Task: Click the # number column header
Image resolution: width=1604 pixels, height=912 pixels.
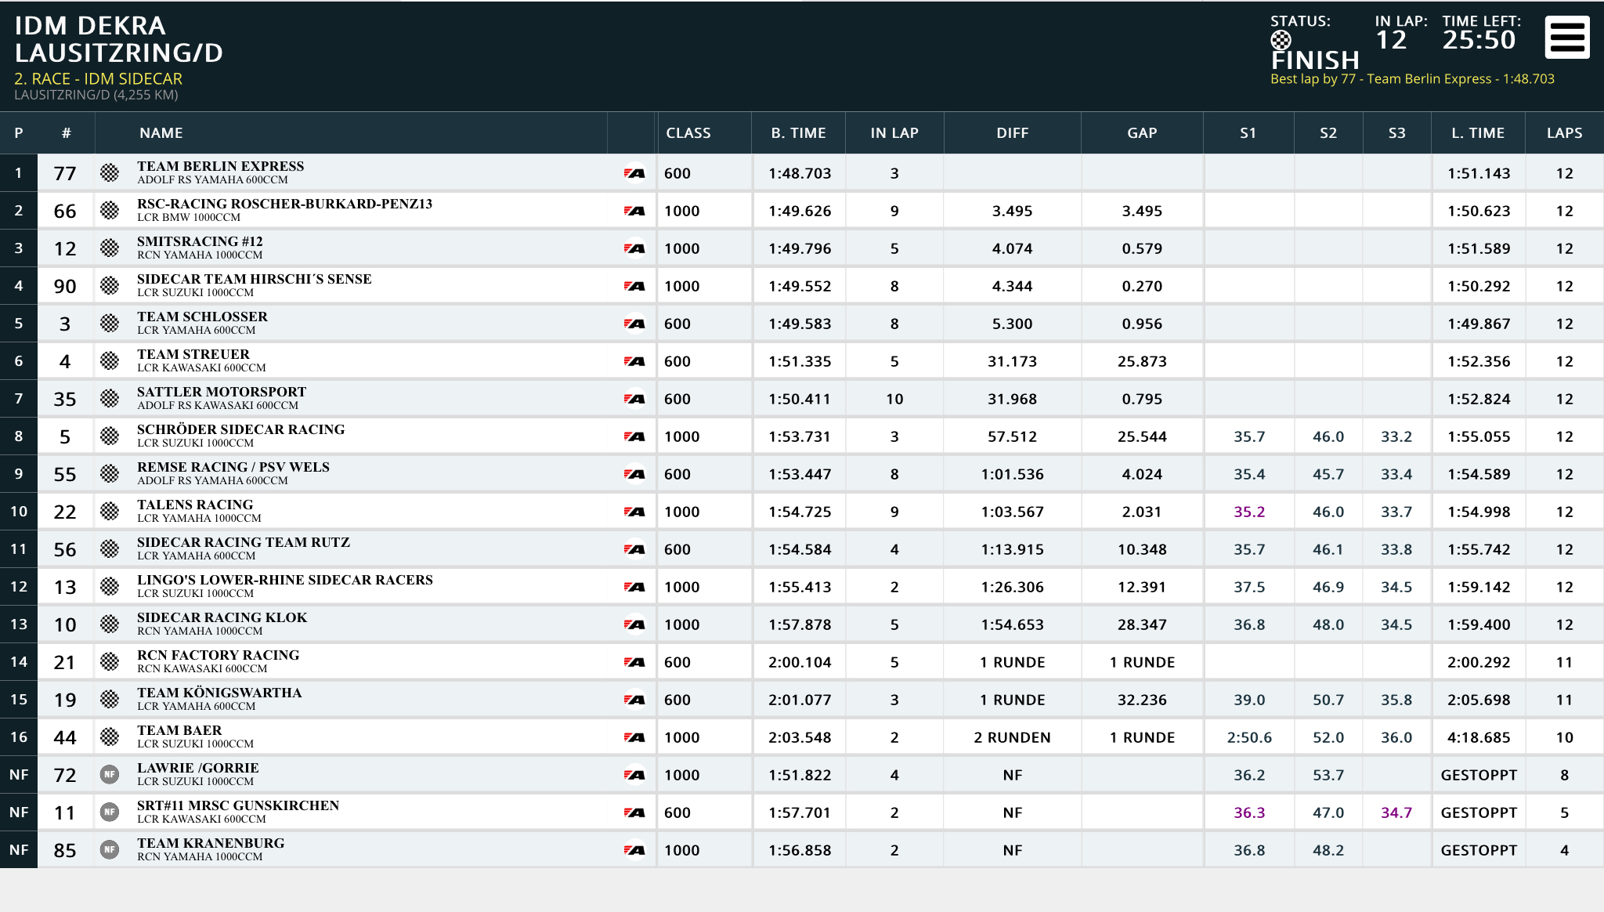Action: click(x=66, y=133)
